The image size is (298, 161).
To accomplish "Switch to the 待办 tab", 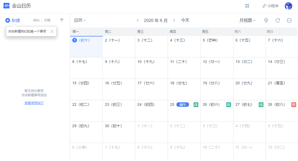I will (36, 20).
